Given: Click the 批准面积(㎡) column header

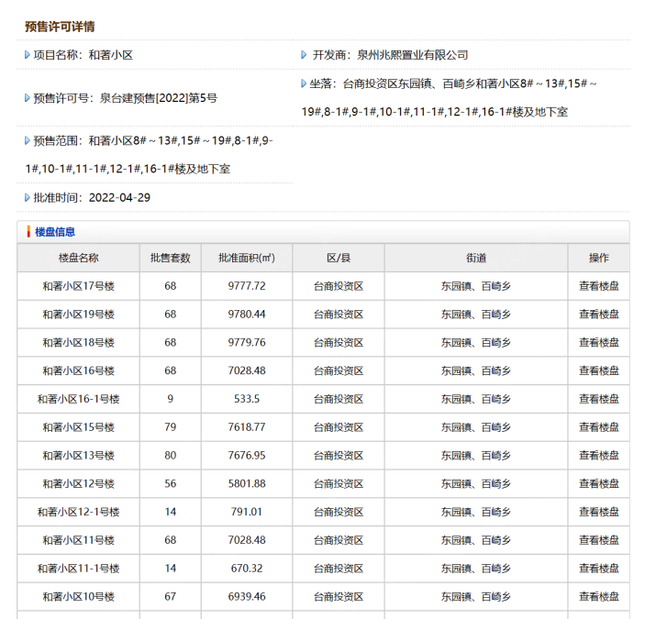Looking at the screenshot, I should tap(247, 258).
